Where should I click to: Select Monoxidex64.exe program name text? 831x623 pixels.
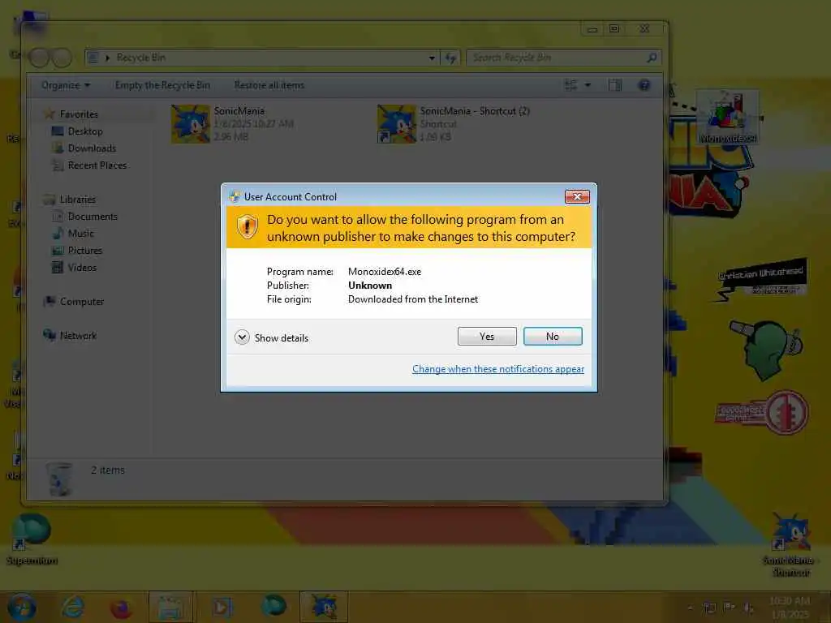(385, 272)
